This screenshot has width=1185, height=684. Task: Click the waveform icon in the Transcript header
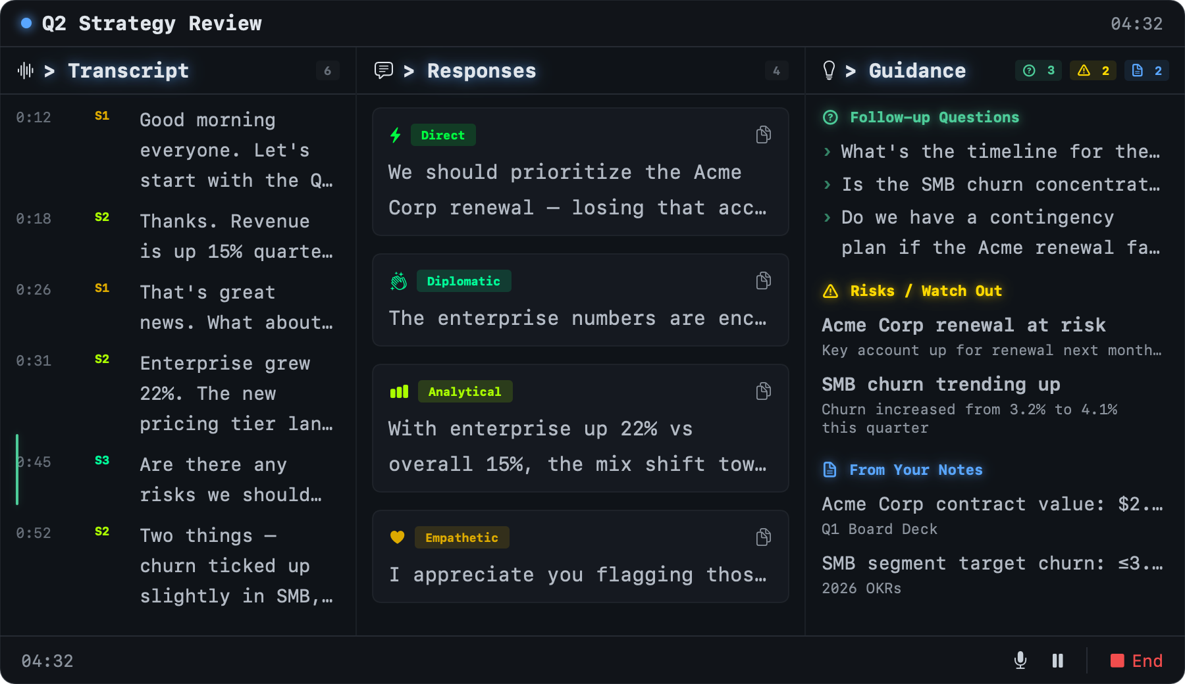tap(24, 70)
